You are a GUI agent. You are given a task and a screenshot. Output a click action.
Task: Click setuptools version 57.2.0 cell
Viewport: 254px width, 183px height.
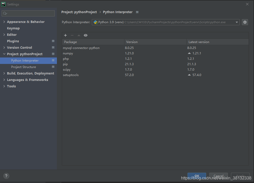(129, 75)
